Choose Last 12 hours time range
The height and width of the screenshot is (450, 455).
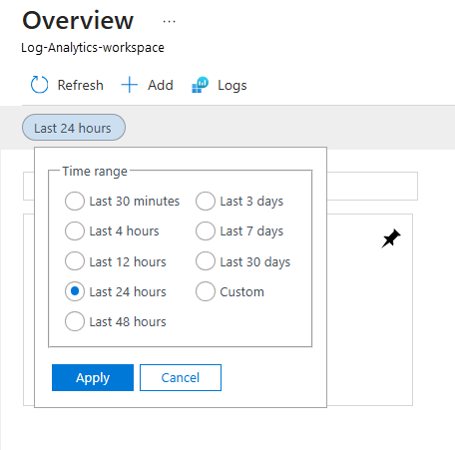(x=75, y=261)
